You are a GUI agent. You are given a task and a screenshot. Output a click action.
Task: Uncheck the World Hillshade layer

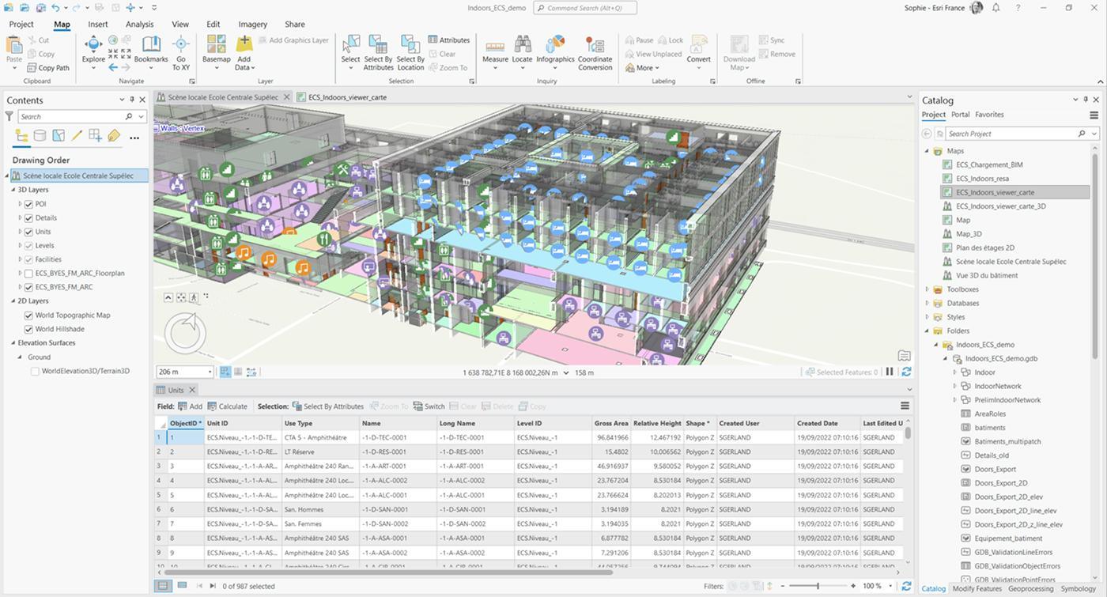(28, 329)
